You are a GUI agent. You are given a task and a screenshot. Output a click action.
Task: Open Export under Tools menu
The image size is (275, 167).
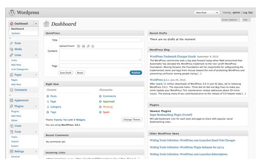15,146
